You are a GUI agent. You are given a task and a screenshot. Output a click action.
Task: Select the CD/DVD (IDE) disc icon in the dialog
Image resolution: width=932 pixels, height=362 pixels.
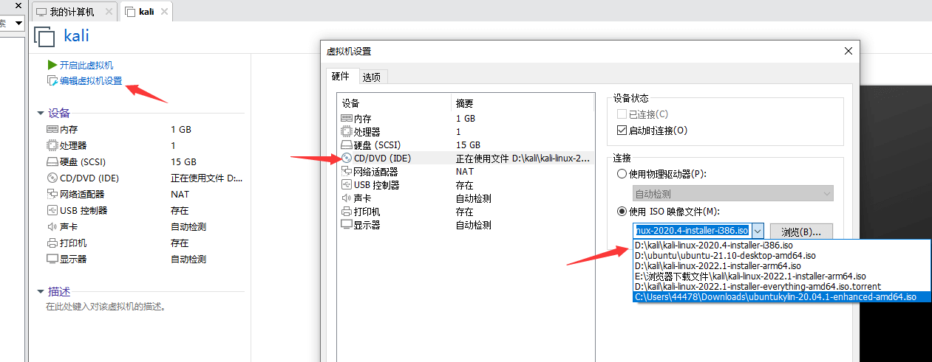click(x=347, y=159)
